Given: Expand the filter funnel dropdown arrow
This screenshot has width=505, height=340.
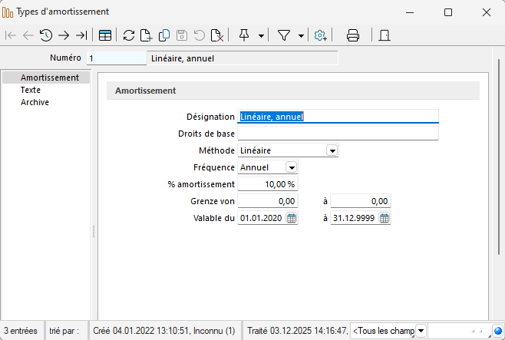Looking at the screenshot, I should click(301, 35).
